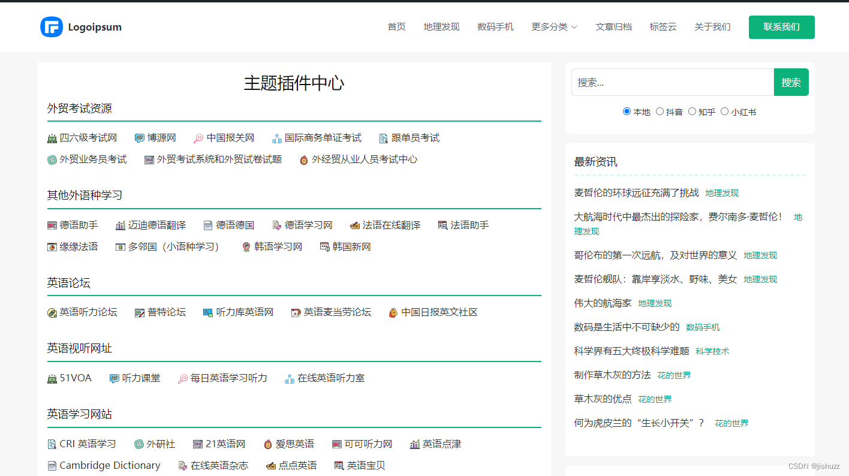Open the 21英语网 link
Image resolution: width=849 pixels, height=476 pixels.
(225, 444)
